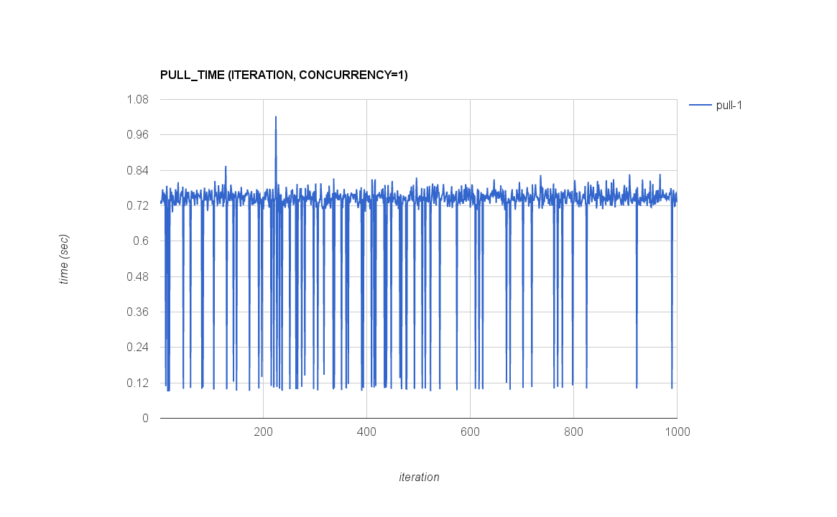Select the 0.72 y-axis tick label
This screenshot has height=517, width=837.
(137, 206)
